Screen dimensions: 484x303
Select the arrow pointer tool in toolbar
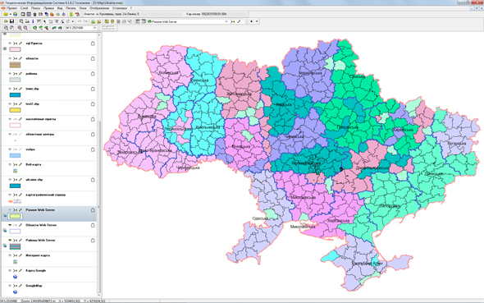click(45, 21)
